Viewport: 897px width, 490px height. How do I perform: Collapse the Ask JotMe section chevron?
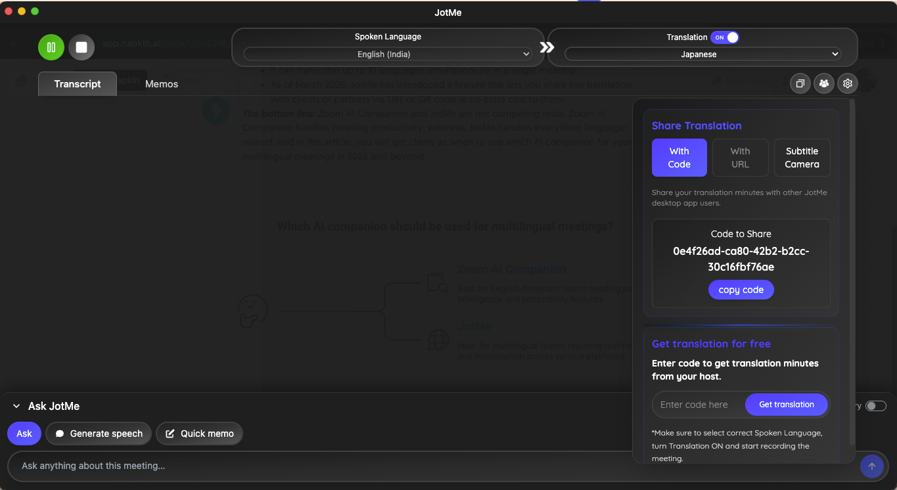tap(16, 407)
